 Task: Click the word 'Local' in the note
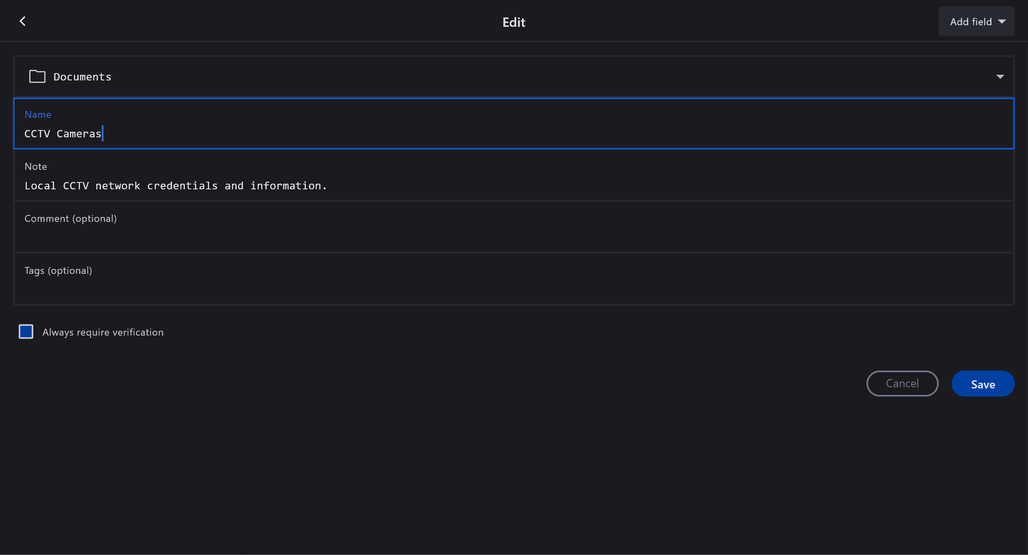tap(40, 186)
